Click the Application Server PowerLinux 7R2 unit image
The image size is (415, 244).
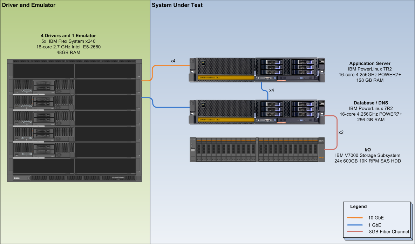tap(257, 70)
